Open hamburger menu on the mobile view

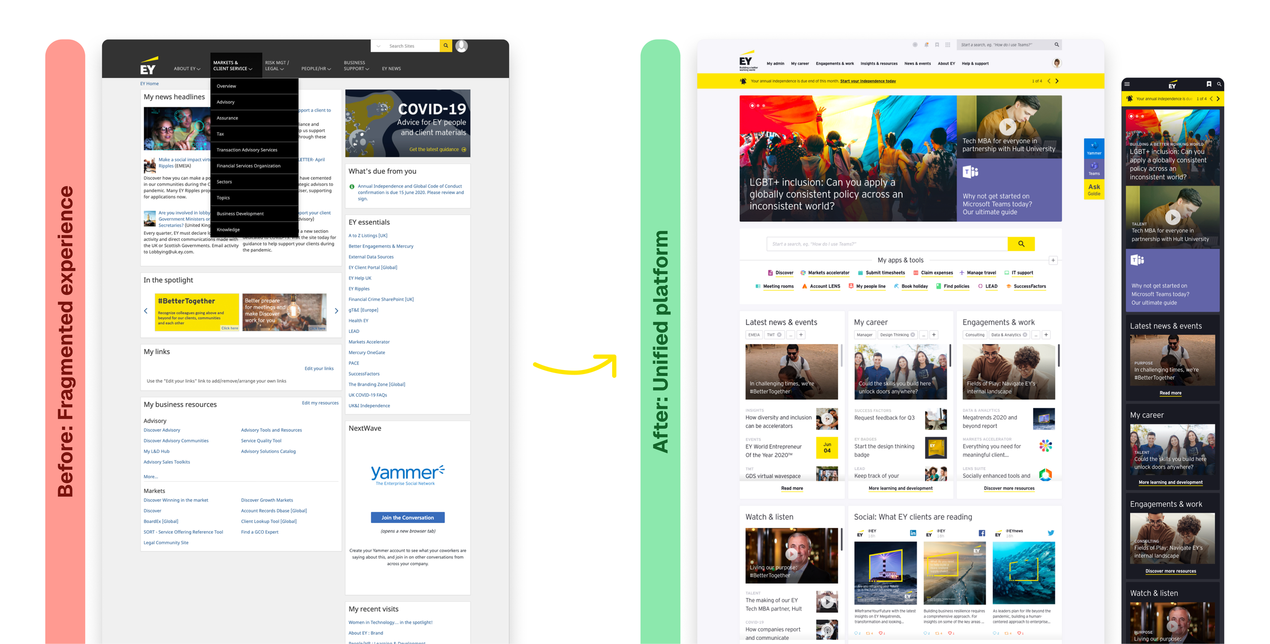(1127, 84)
